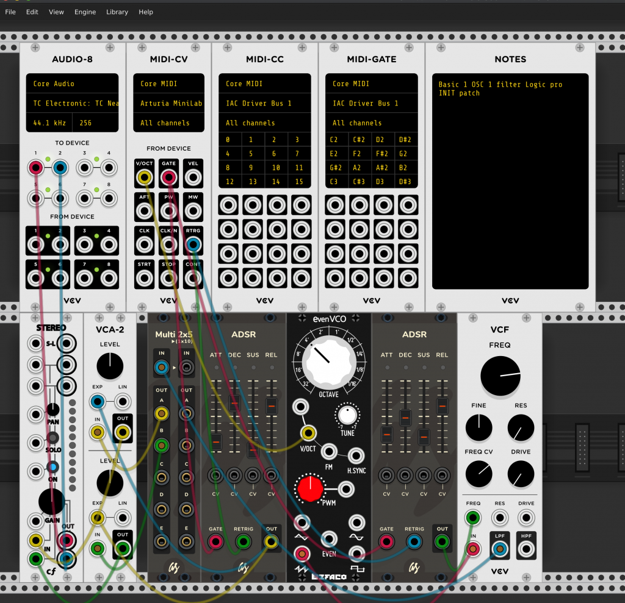Click the large FREQ knob on VCF

click(x=500, y=376)
